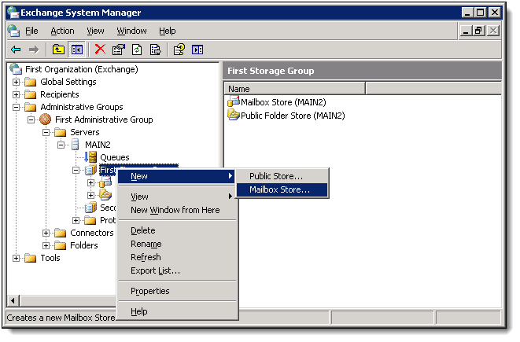Collapse the Servers node
The image size is (520, 342).
coord(46,132)
